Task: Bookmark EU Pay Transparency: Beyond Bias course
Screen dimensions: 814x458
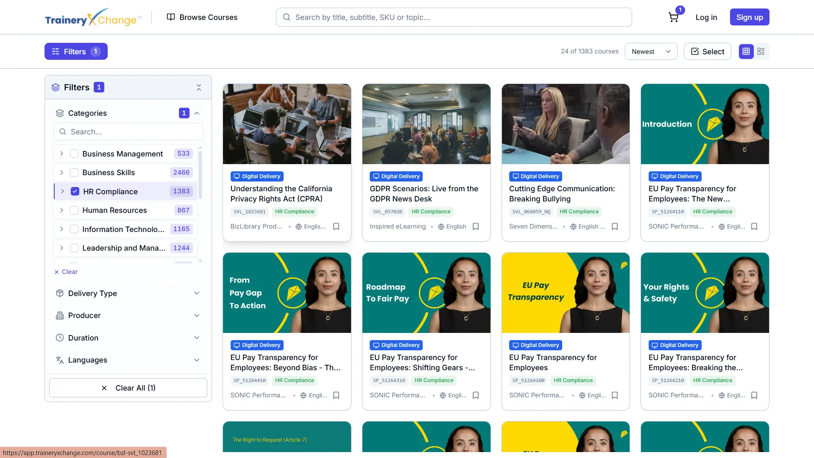Action: [x=336, y=395]
